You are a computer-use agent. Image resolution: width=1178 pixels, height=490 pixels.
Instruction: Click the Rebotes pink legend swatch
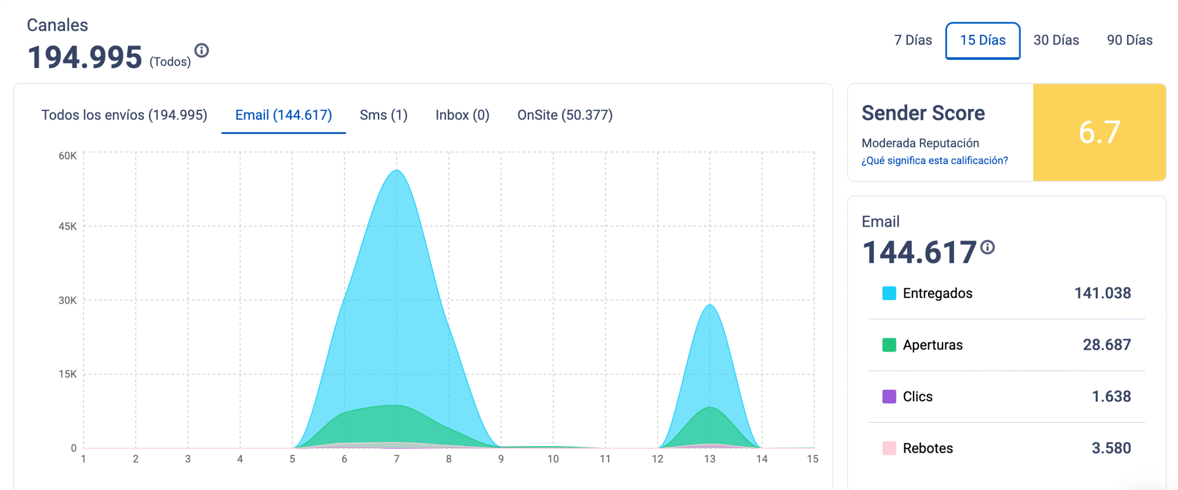[888, 448]
